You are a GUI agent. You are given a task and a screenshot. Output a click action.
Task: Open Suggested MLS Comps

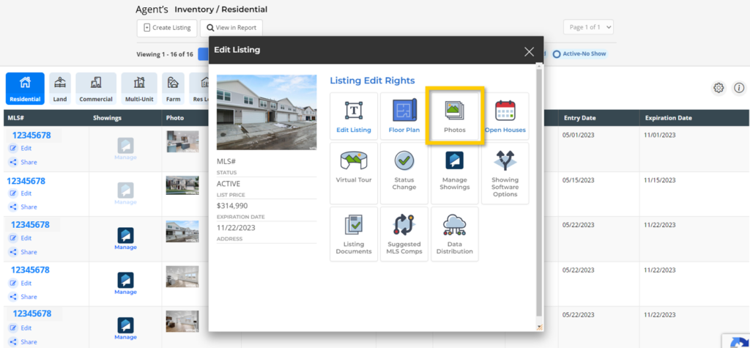[x=404, y=234]
